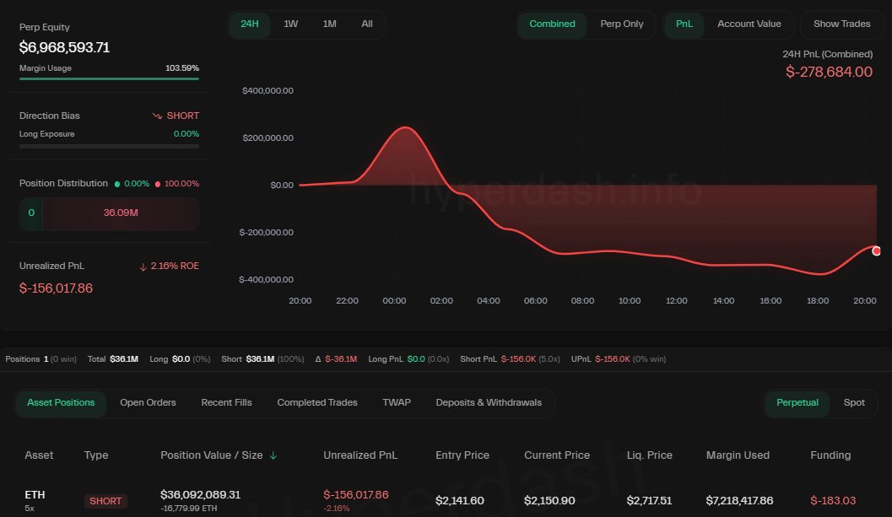The image size is (892, 517).
Task: Click the red chart endpoint marker
Action: click(876, 250)
